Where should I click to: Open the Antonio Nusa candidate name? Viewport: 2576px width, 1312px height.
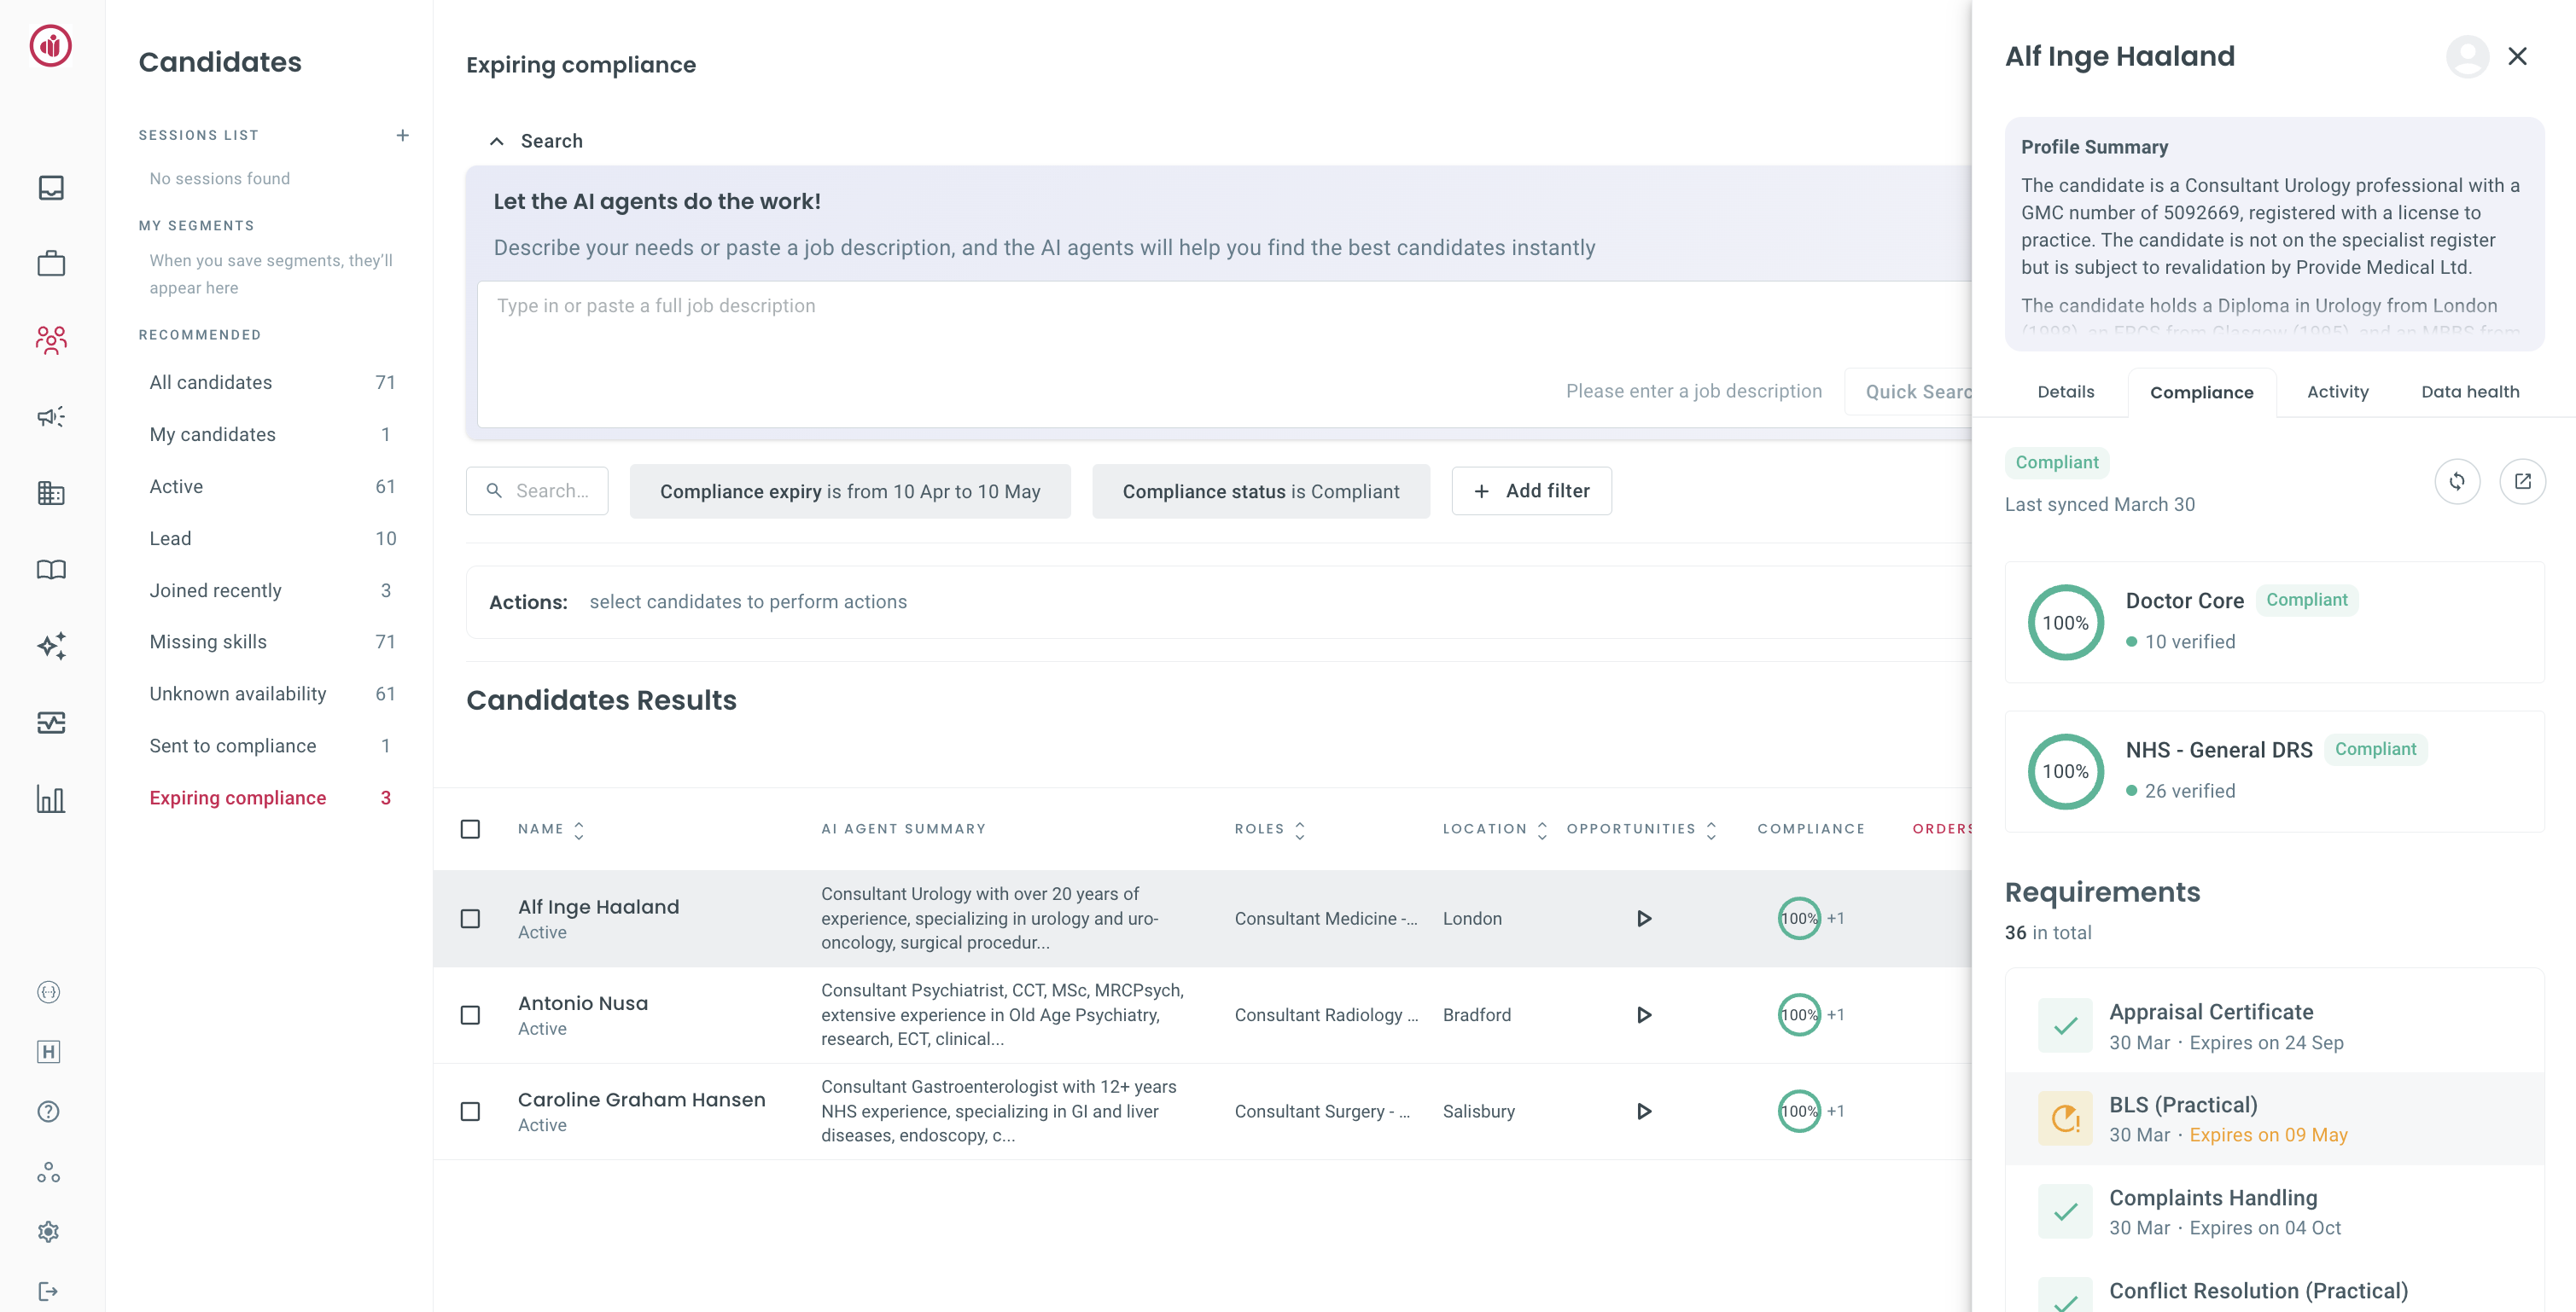[x=582, y=1003]
